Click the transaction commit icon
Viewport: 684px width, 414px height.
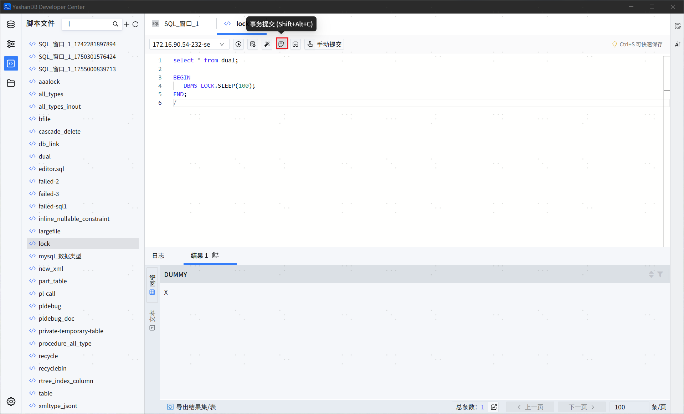pyautogui.click(x=282, y=44)
